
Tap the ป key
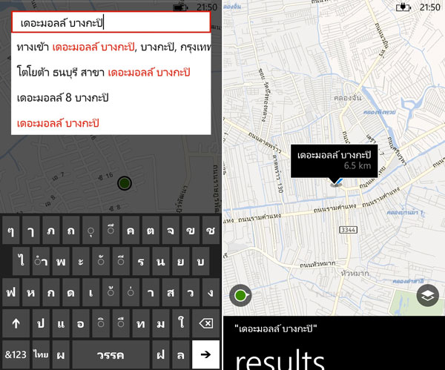point(41,323)
